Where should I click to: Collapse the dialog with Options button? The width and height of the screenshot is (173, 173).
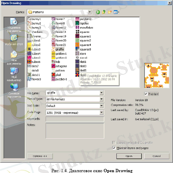click(x=40, y=156)
